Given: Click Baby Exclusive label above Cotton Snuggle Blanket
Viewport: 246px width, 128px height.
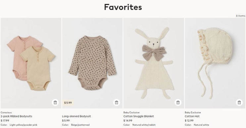Looking at the screenshot, I should (x=131, y=112).
